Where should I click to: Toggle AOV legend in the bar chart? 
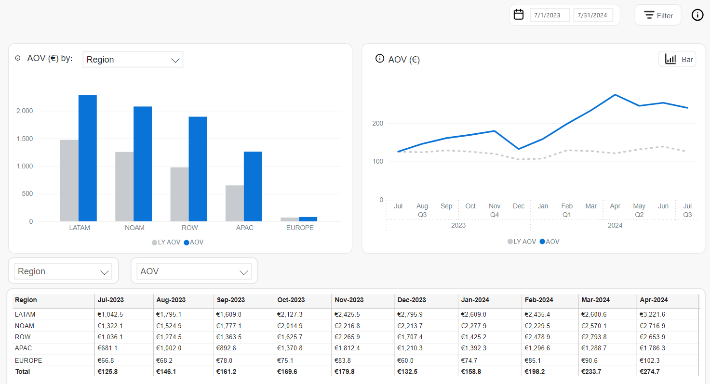194,243
